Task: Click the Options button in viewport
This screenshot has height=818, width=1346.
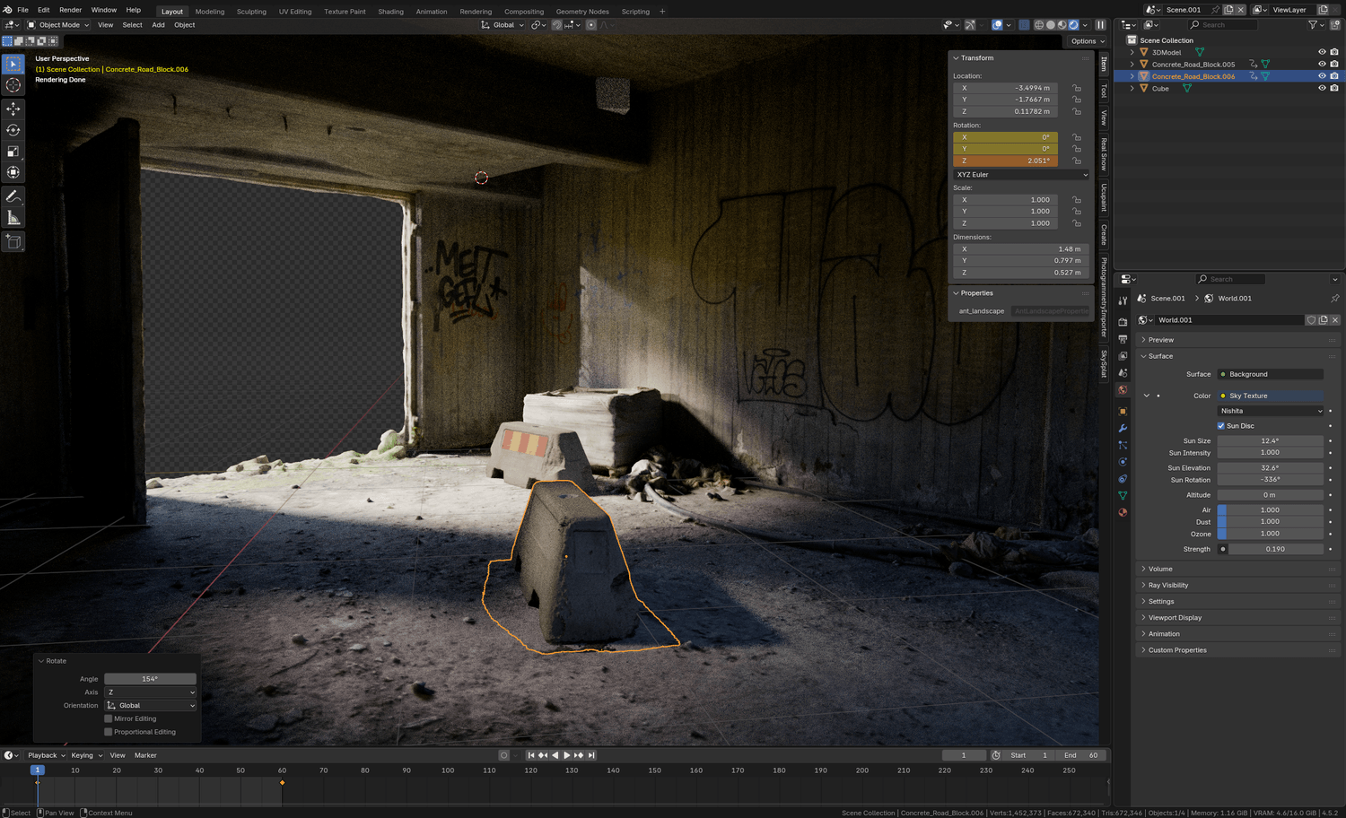Action: click(1087, 41)
